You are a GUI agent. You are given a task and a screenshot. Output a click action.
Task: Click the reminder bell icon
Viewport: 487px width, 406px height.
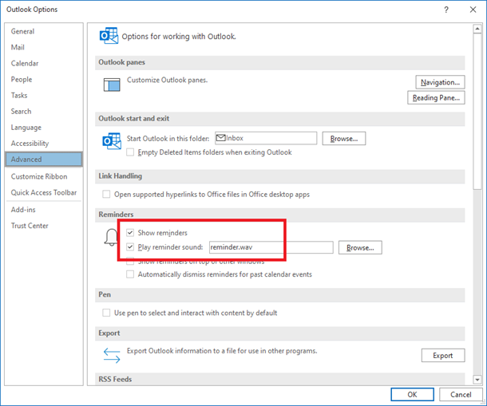tap(111, 238)
